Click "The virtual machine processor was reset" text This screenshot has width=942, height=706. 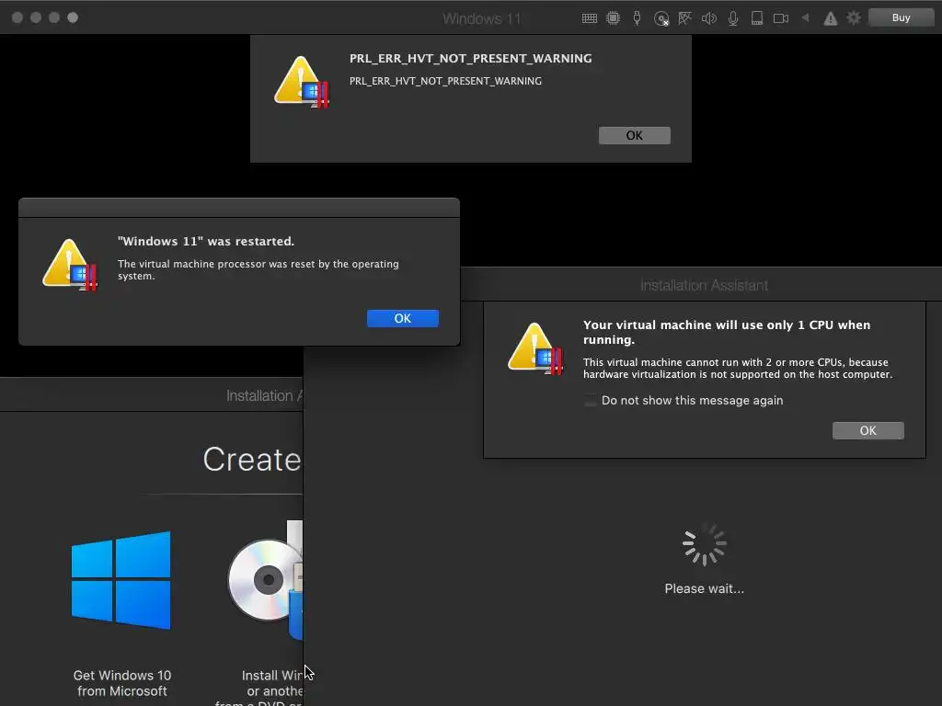(x=258, y=269)
